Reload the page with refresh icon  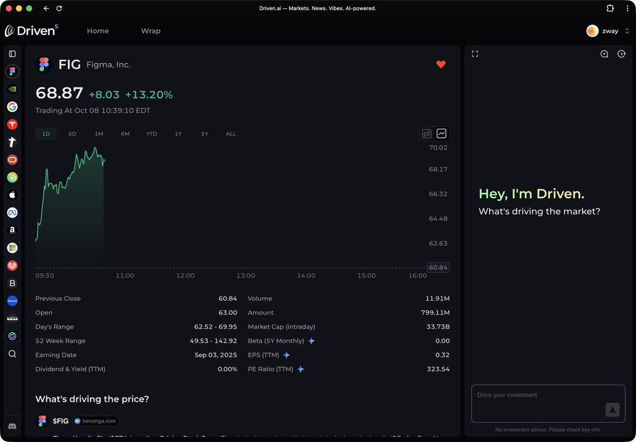click(x=59, y=8)
